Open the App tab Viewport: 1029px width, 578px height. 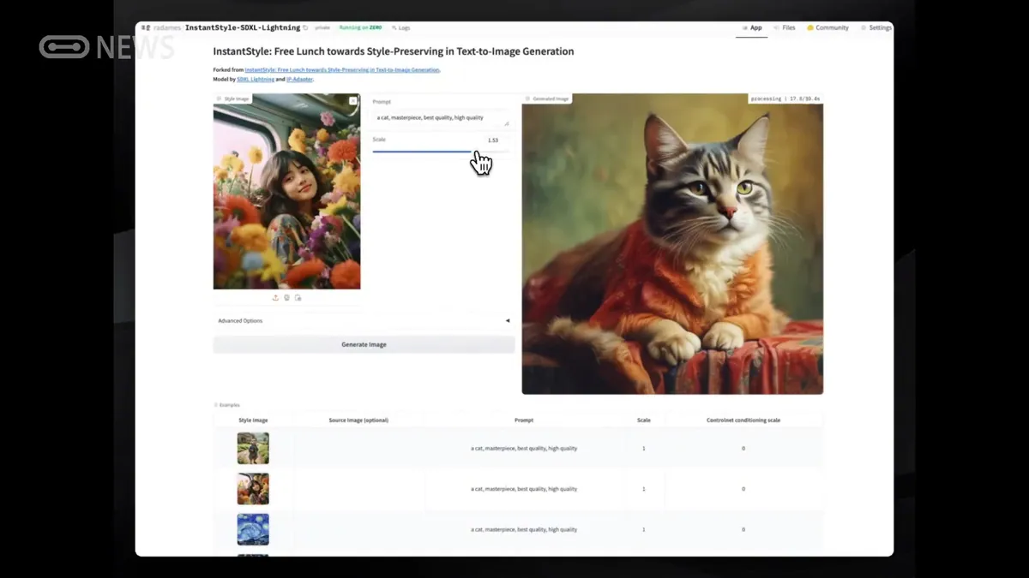click(x=752, y=27)
